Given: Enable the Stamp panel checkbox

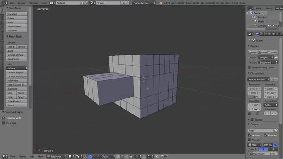Looking at the screenshot, I should (x=252, y=119).
